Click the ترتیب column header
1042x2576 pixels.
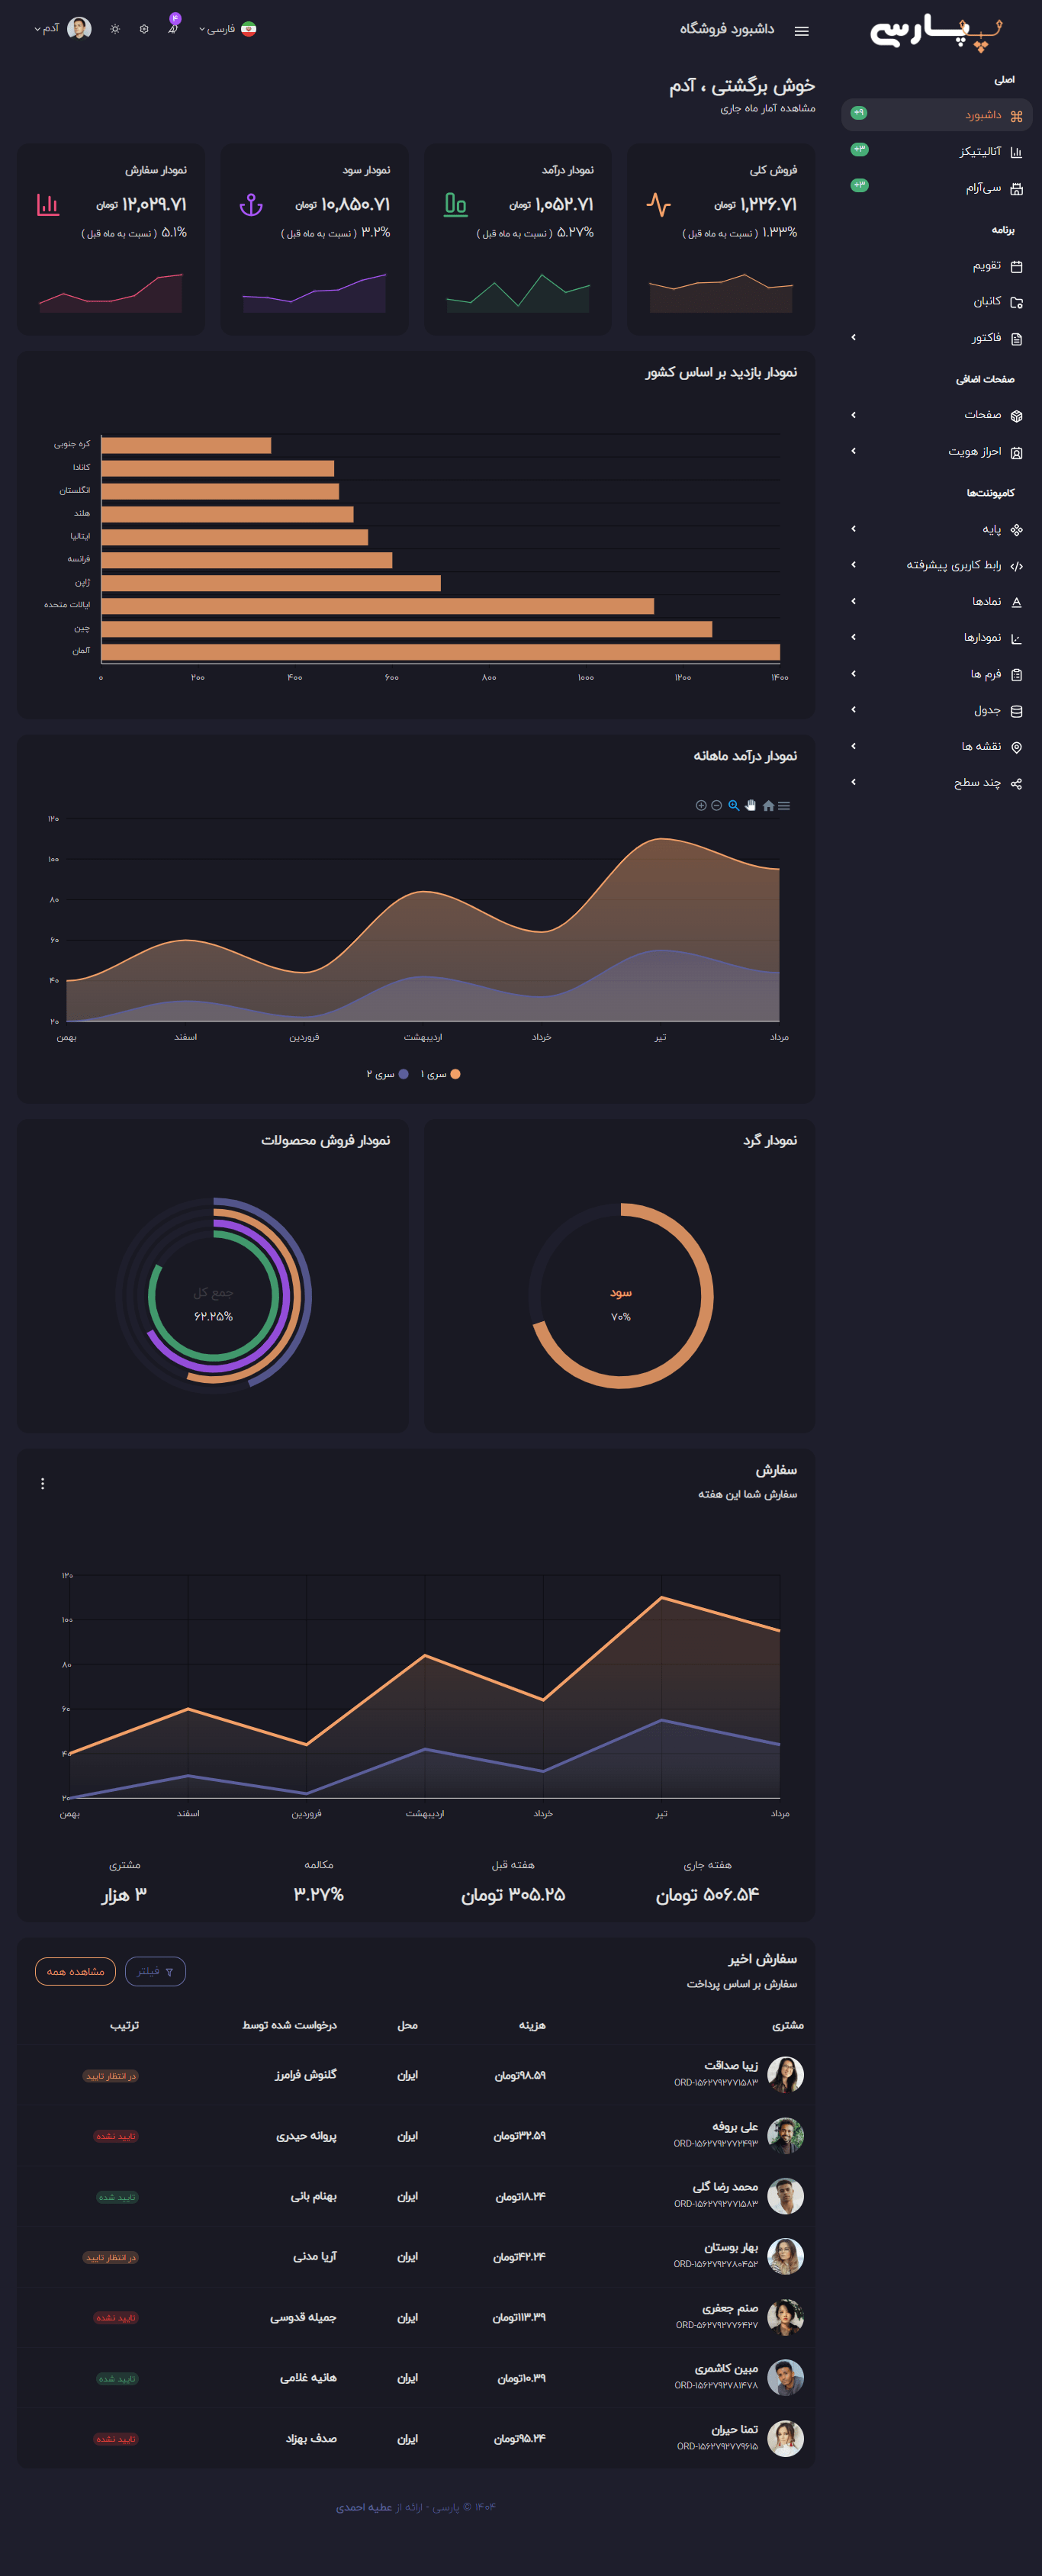pos(124,2025)
